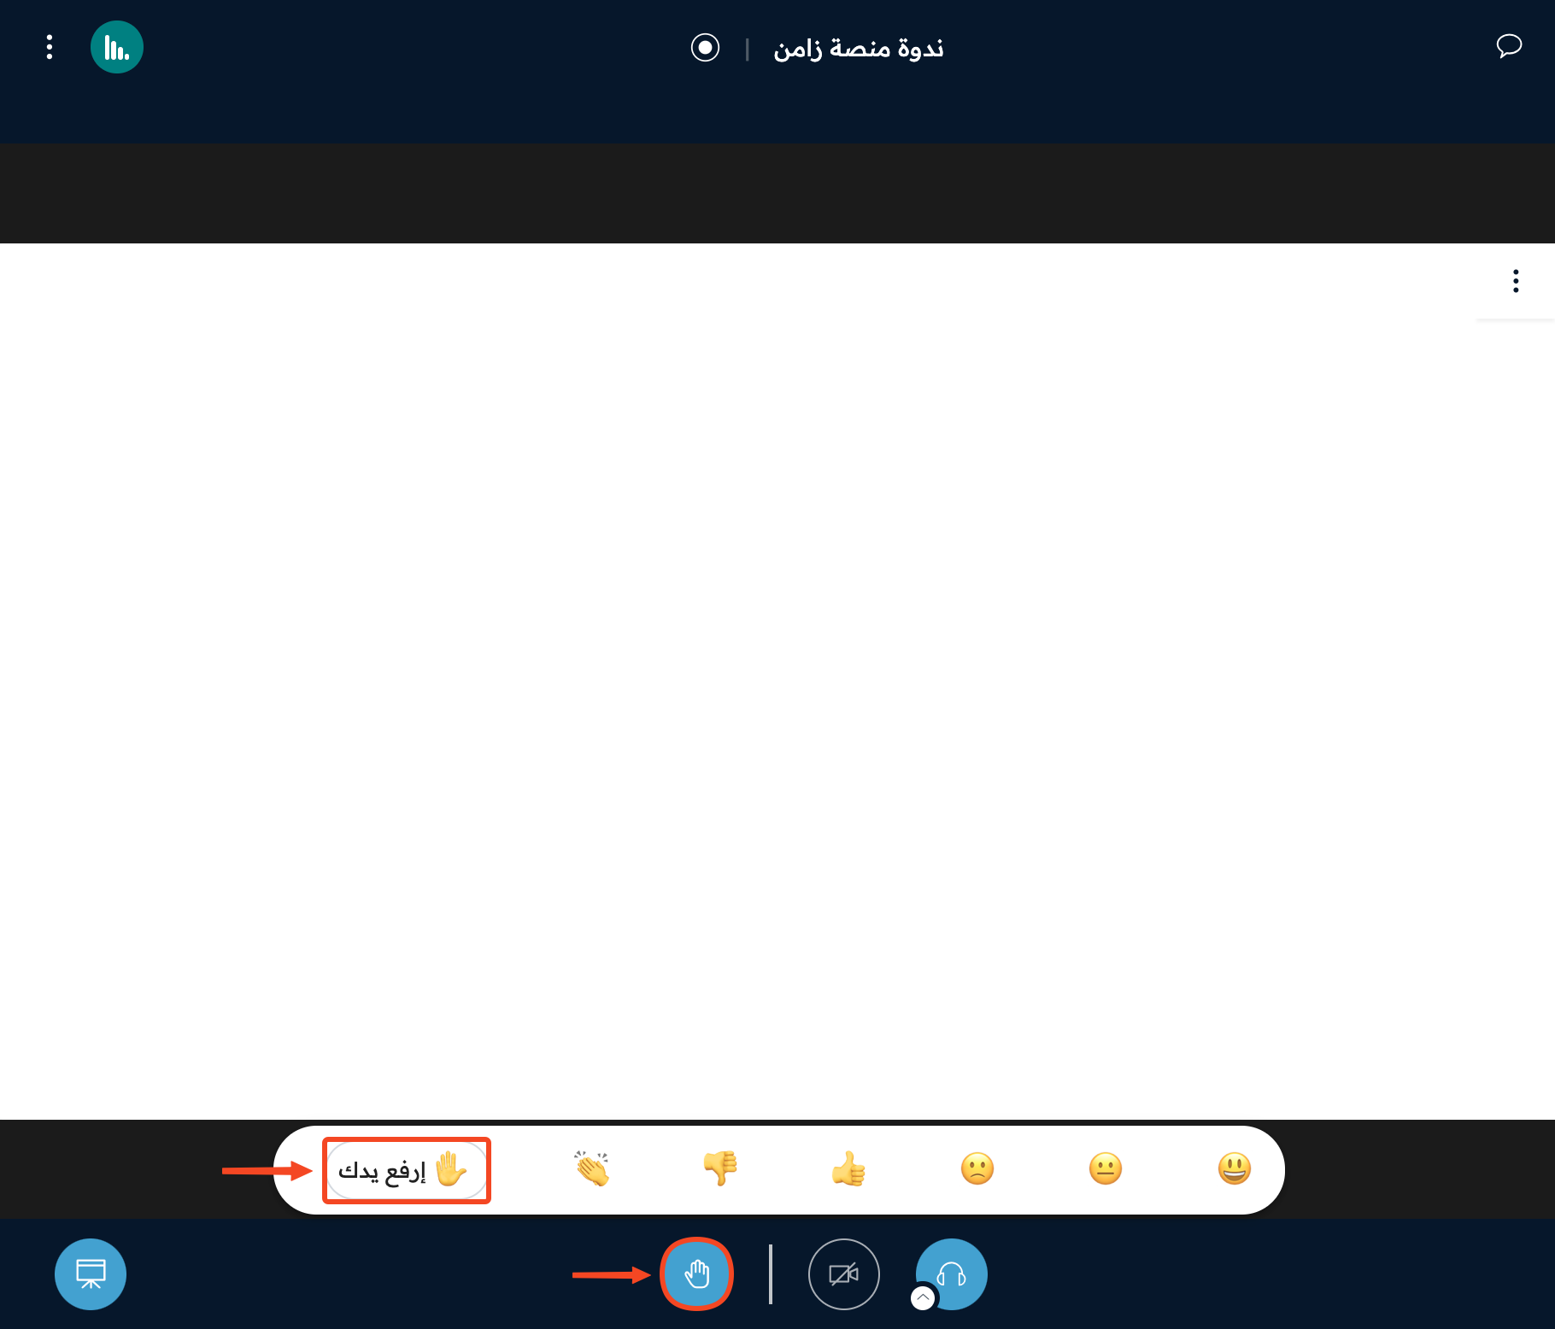Click the إرفع يدك raise hand button
The width and height of the screenshot is (1555, 1329).
(407, 1170)
